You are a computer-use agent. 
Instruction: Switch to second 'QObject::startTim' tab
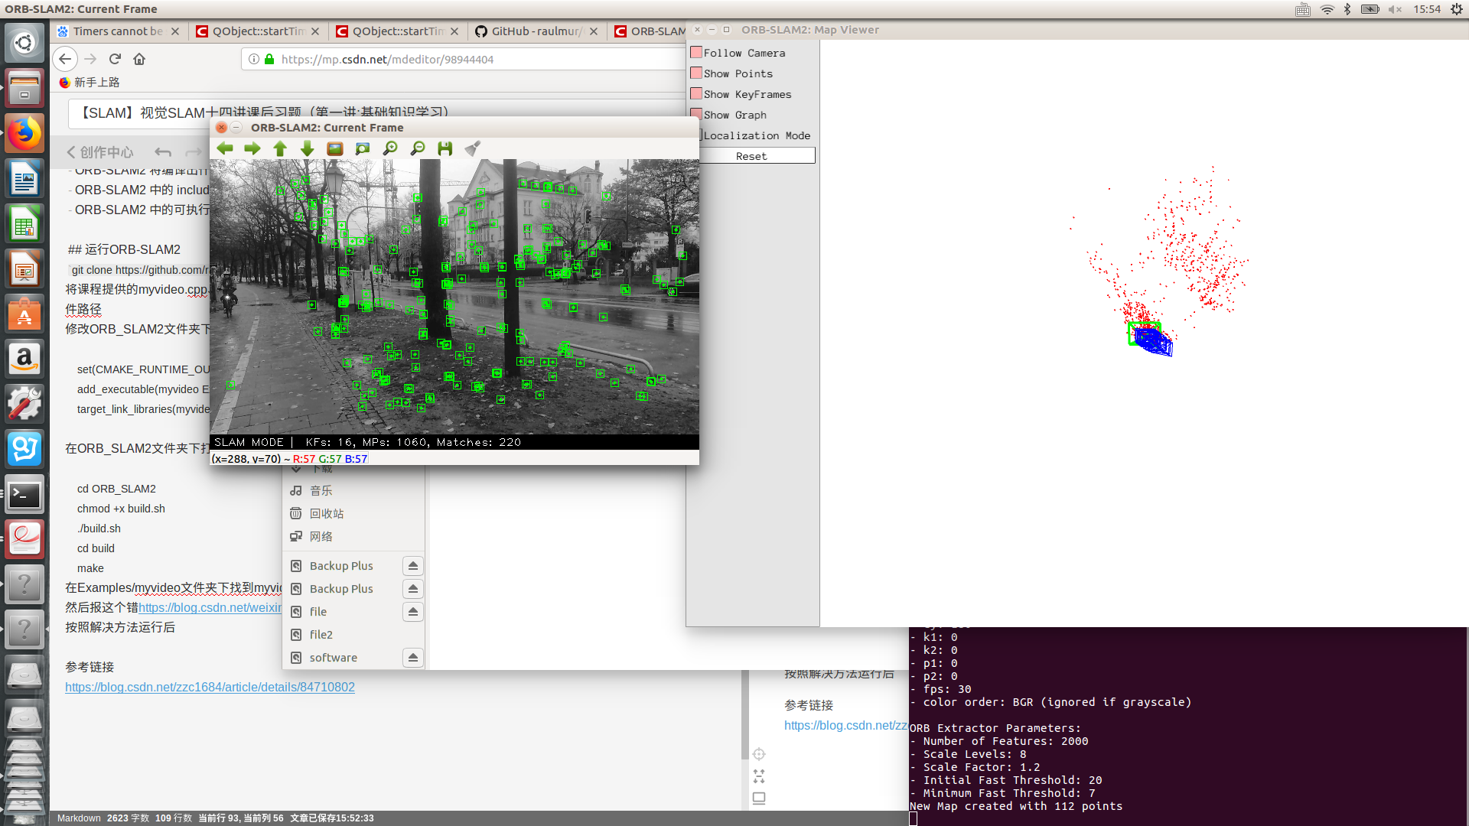click(398, 31)
